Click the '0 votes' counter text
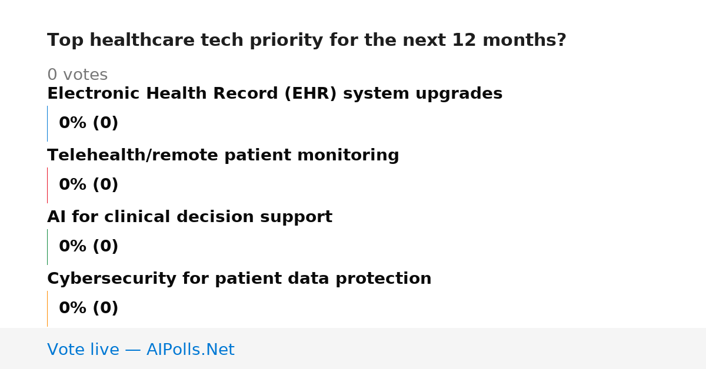Image resolution: width=706 pixels, height=369 pixels. [x=77, y=75]
